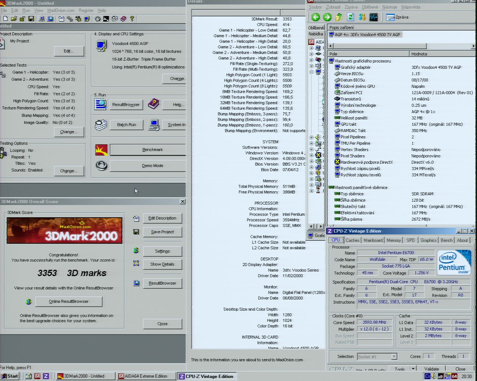Click red Benchmark icon left of Benchmark button
The image size is (477, 381).
101,150
